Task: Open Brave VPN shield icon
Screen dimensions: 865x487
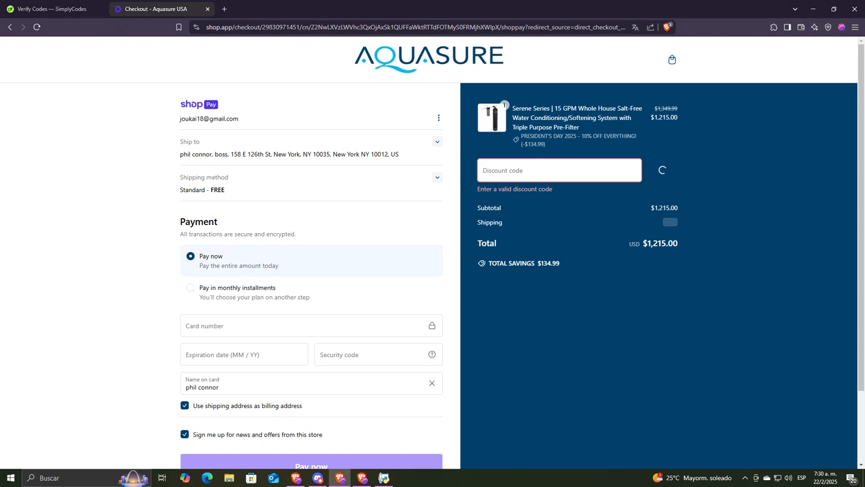Action: click(x=828, y=27)
